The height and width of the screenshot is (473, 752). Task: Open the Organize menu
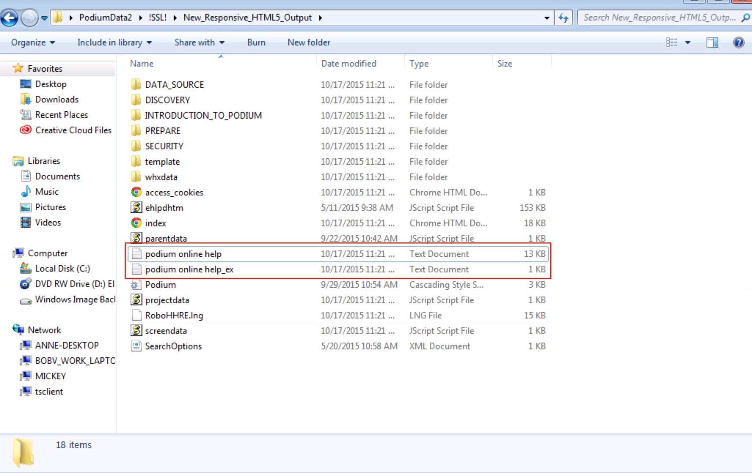[x=33, y=42]
